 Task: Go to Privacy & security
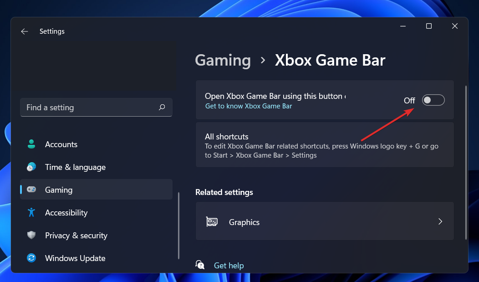(x=96, y=235)
